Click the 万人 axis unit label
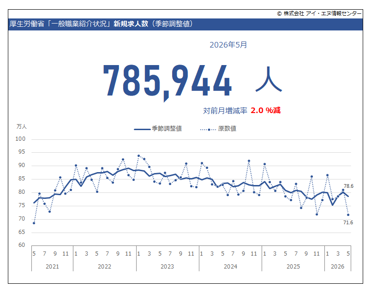Screen dimensions: 371x293 point(22,126)
